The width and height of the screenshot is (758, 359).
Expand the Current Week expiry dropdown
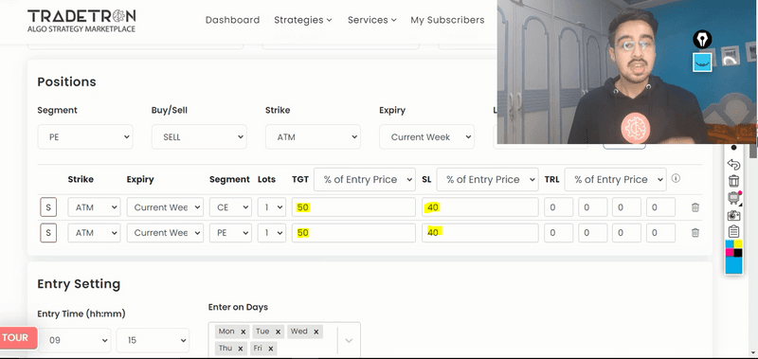point(427,136)
